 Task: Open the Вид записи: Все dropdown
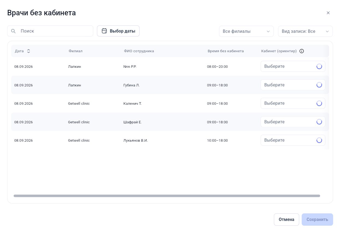(x=305, y=31)
